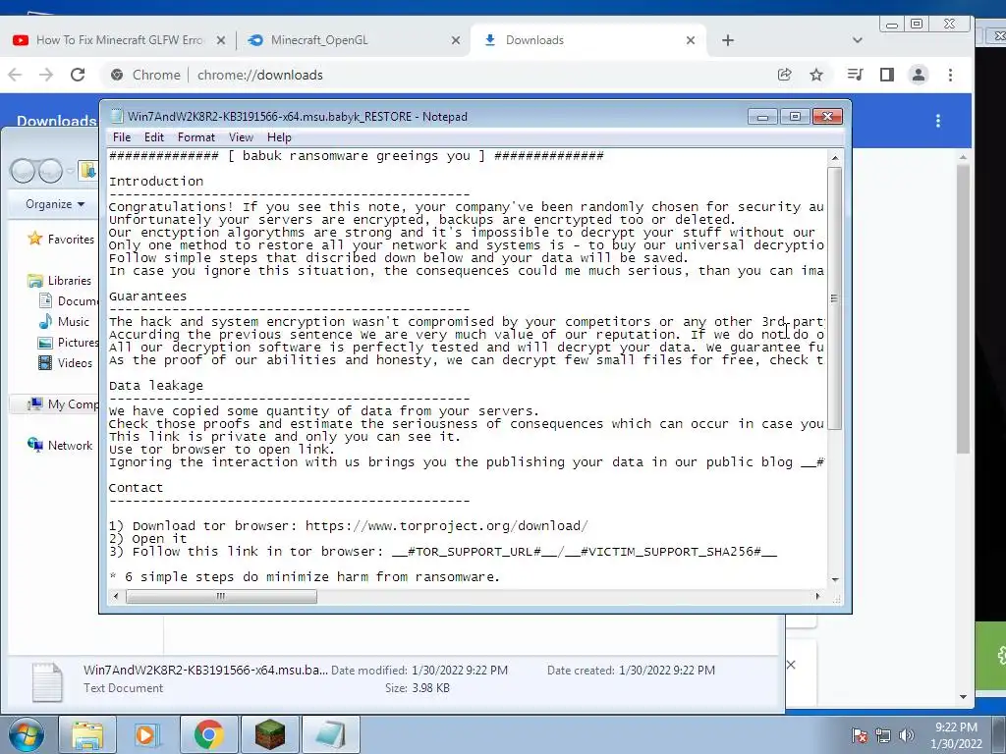Click the volume speaker tray icon
Viewport: 1006px width, 754px height.
click(x=906, y=736)
